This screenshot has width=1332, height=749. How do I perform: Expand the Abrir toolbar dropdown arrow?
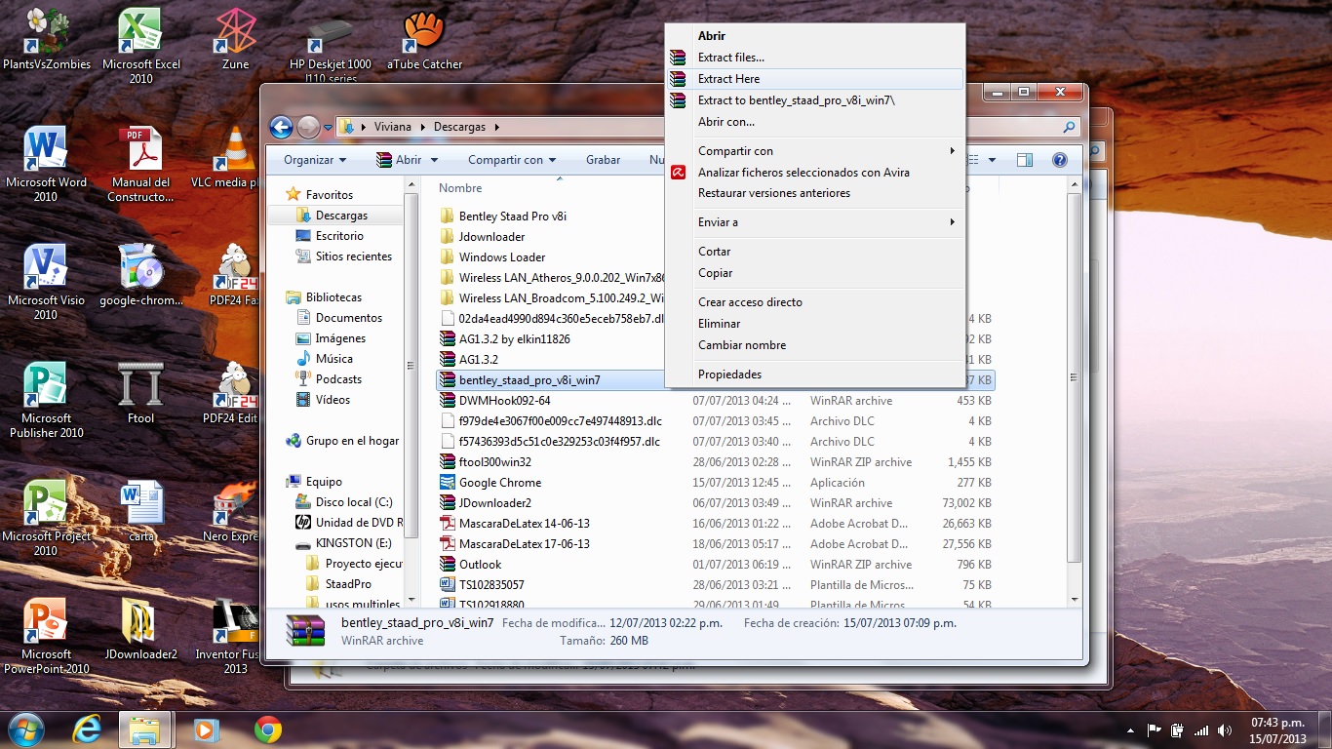pyautogui.click(x=434, y=160)
